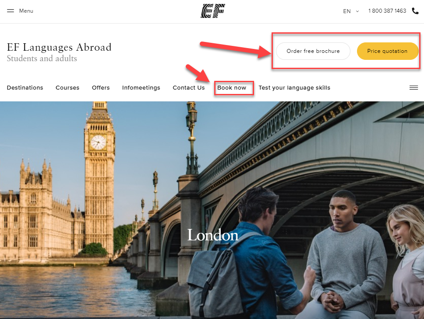The width and height of the screenshot is (424, 319).
Task: Click Order free brochure button
Action: pyautogui.click(x=313, y=51)
